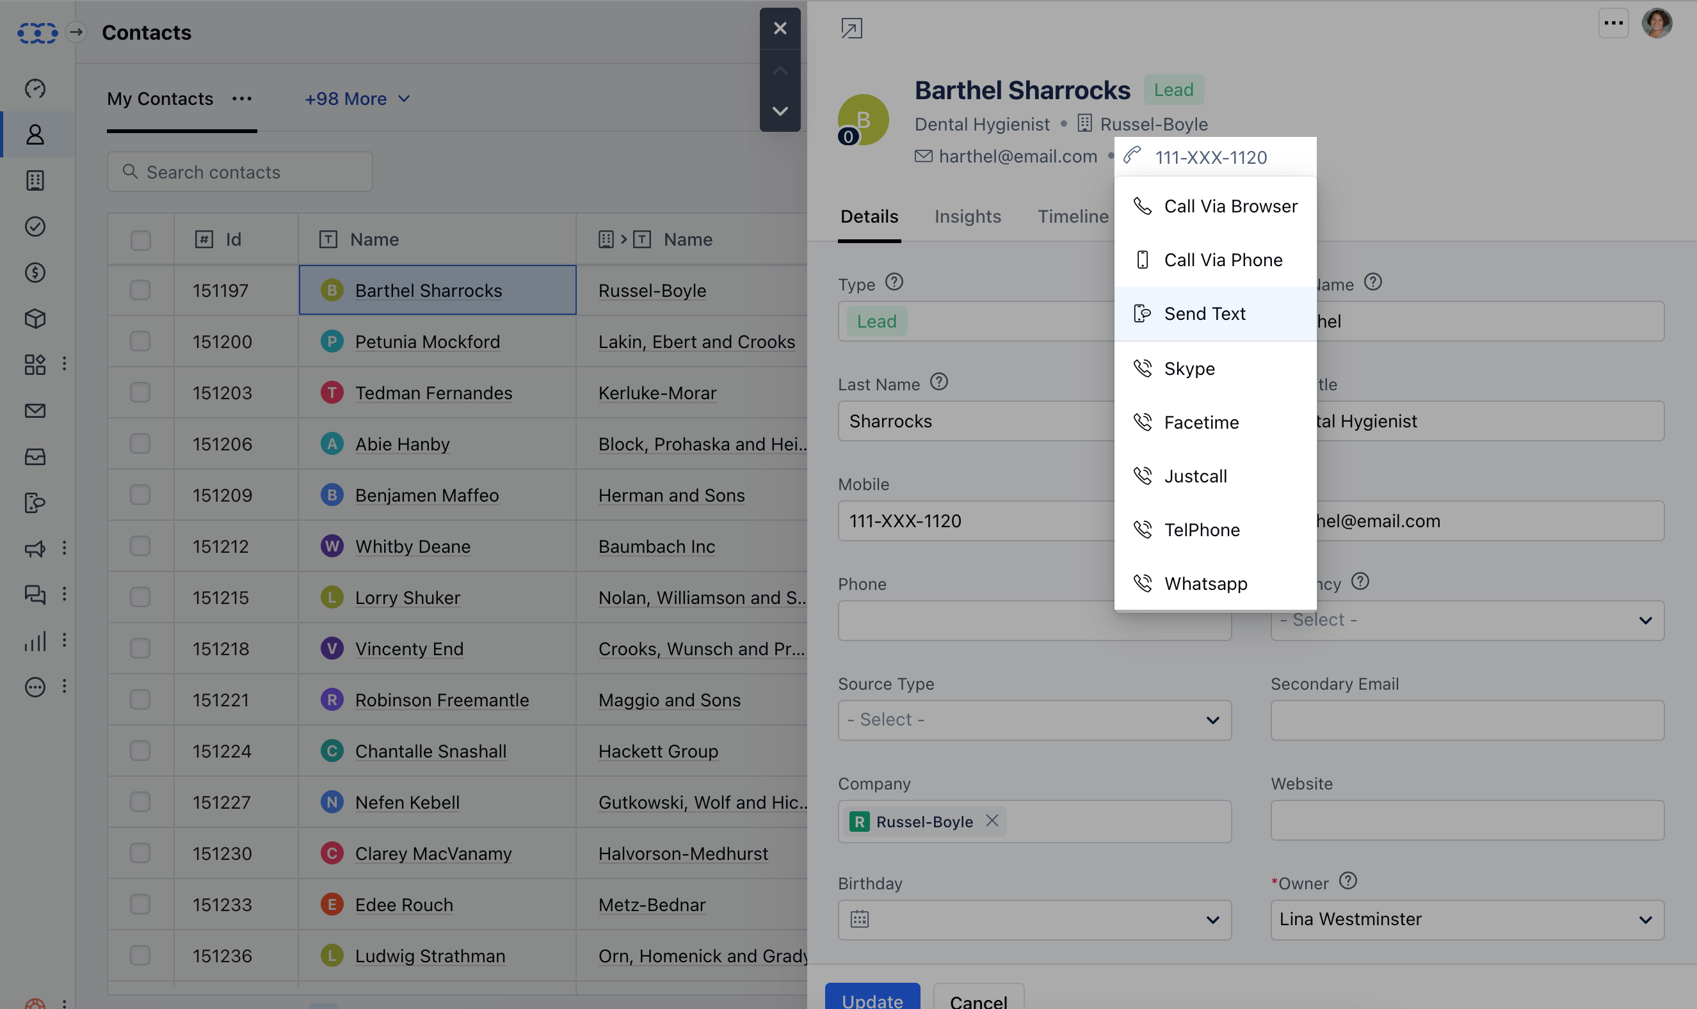Switch to the Insights tab
This screenshot has width=1697, height=1009.
pos(967,217)
